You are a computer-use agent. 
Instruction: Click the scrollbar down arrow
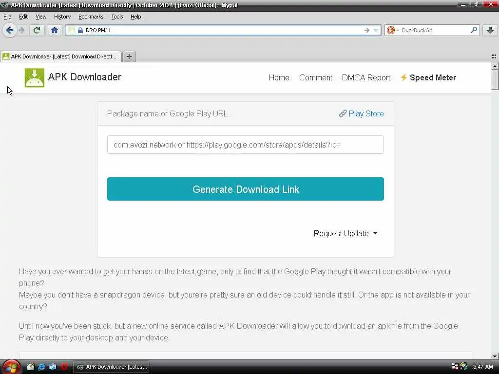[x=495, y=356]
